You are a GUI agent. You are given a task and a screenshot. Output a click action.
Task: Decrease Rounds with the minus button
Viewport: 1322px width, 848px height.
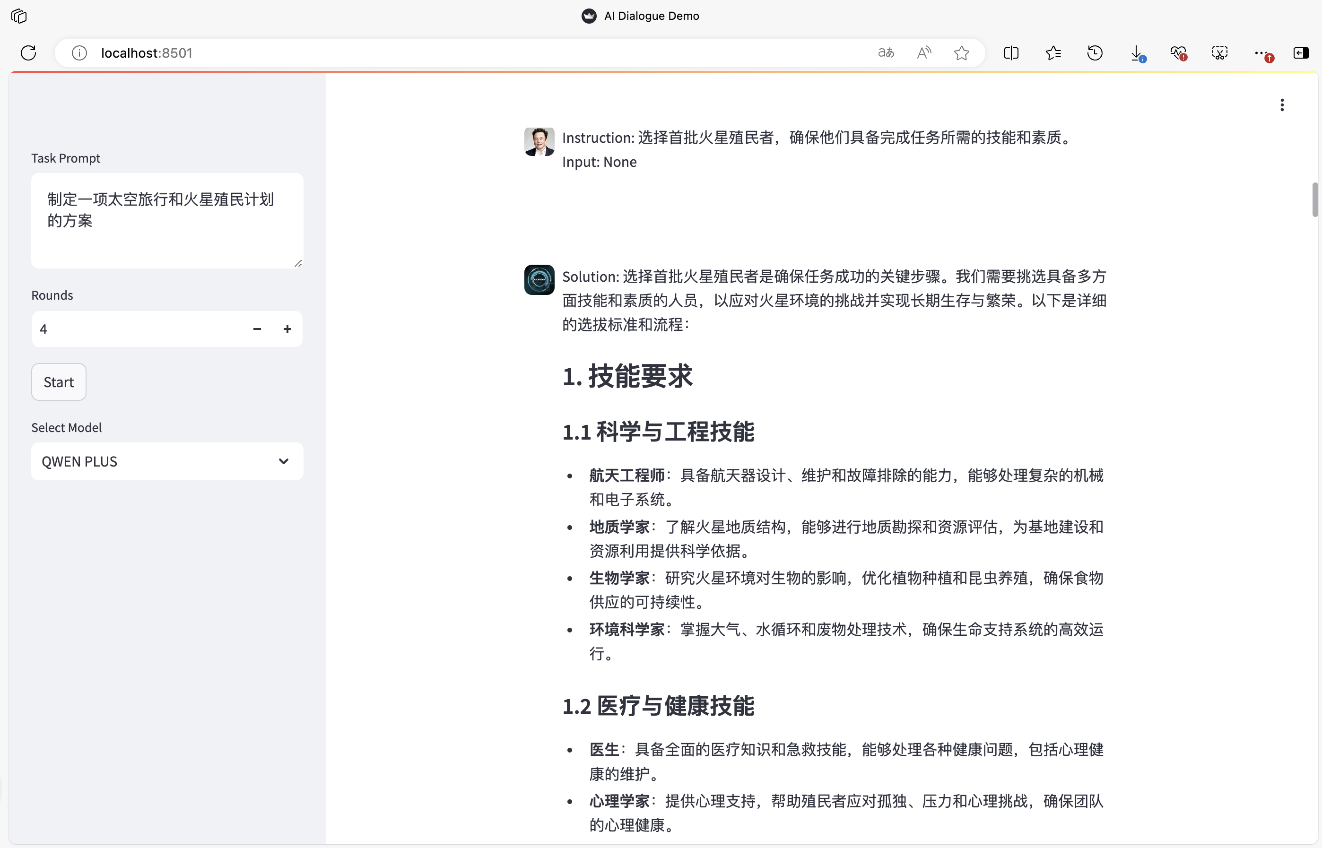257,329
